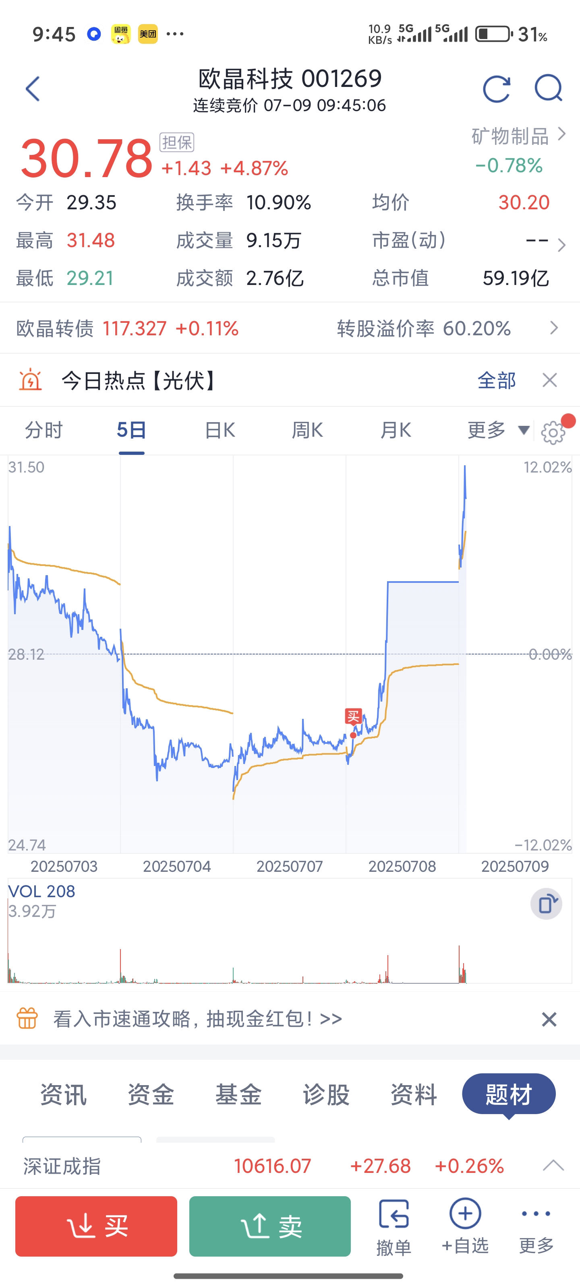Expand the 深证成指 index bar
Viewport: 580px width, 1288px height.
coord(553,1166)
